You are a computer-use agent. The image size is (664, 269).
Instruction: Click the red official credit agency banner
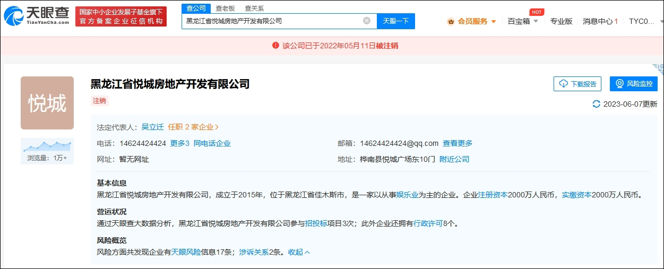tap(121, 16)
